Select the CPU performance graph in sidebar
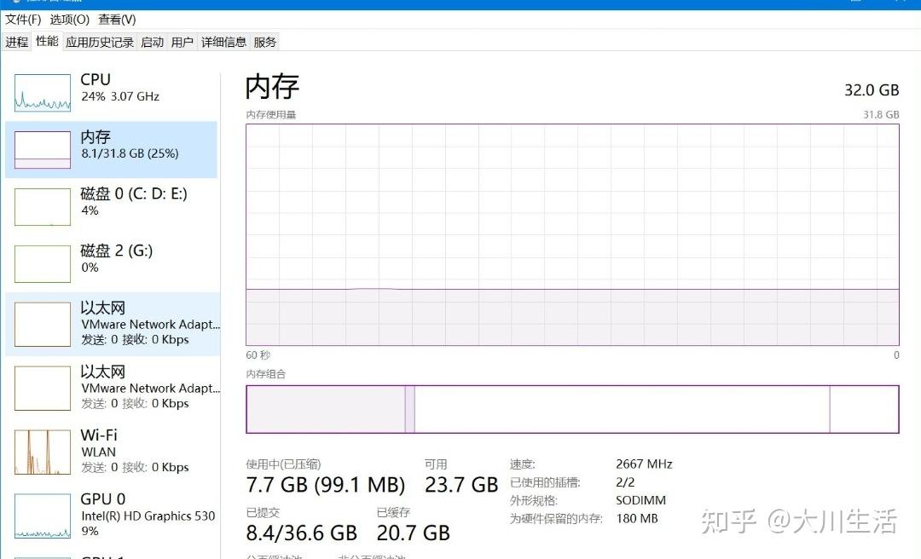 tap(111, 88)
